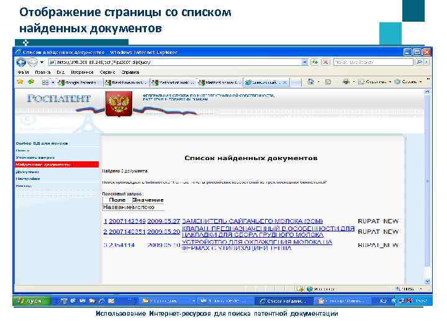Click the Live Search magnifier button

click(419, 62)
